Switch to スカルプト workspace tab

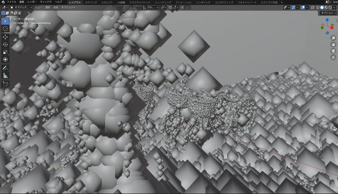(107, 2)
